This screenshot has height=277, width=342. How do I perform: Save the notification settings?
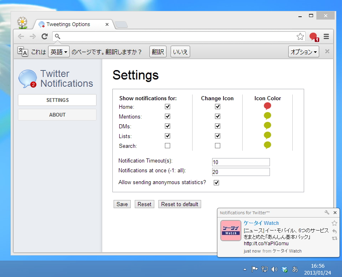[122, 204]
